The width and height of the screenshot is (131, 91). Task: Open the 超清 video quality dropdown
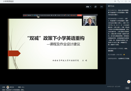[89, 7]
